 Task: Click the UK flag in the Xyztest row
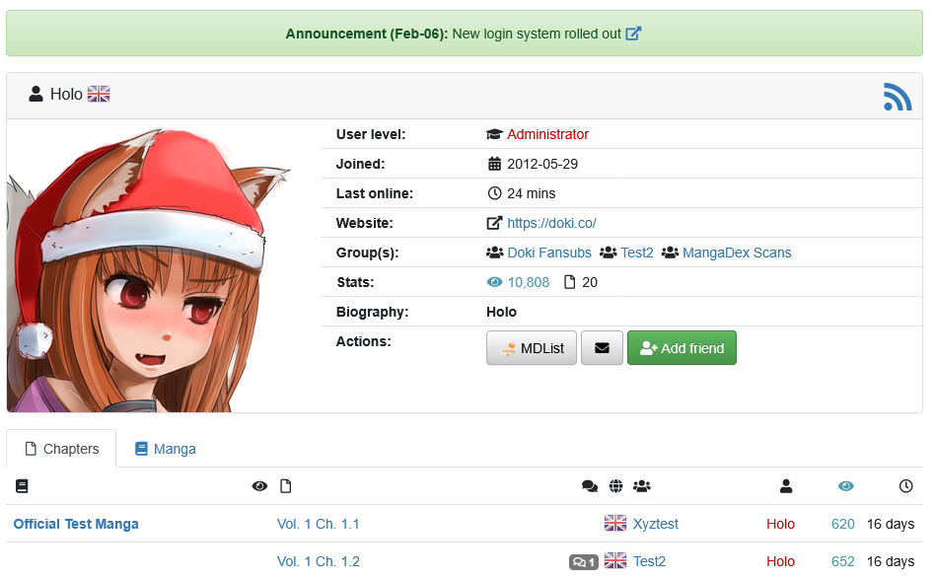615,523
